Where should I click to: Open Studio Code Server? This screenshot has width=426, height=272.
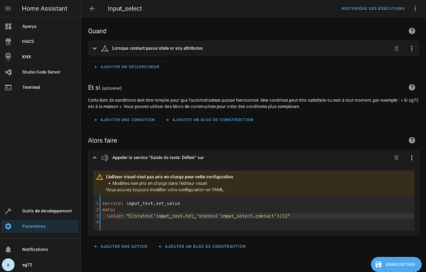click(x=40, y=72)
